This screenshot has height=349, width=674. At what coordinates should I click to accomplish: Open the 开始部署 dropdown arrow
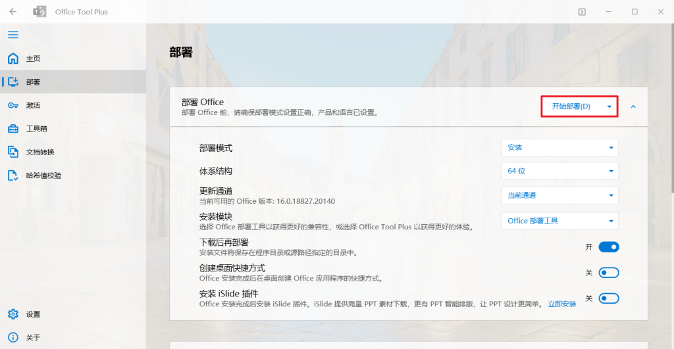tap(609, 106)
